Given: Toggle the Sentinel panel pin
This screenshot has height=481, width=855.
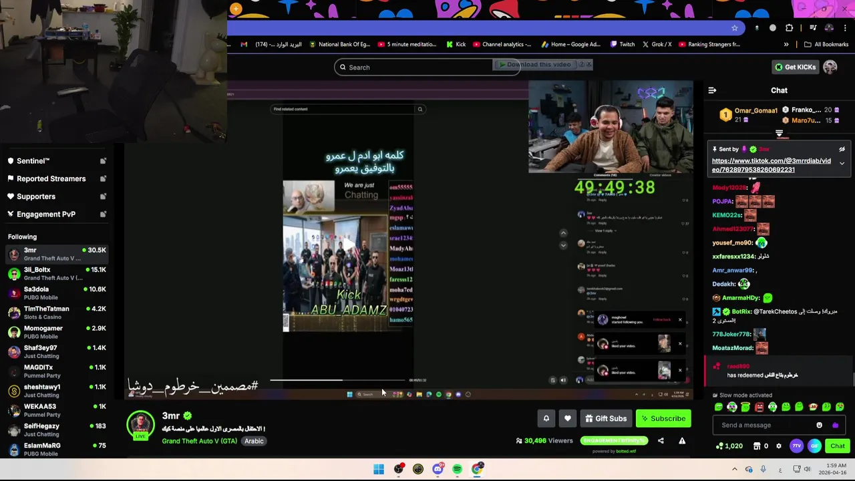Looking at the screenshot, I should tap(103, 161).
